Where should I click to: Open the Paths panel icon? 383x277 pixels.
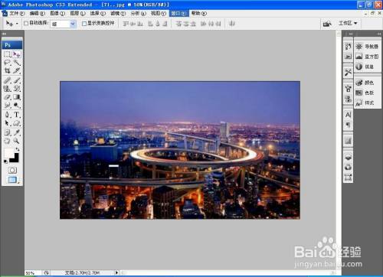pyautogui.click(x=348, y=178)
